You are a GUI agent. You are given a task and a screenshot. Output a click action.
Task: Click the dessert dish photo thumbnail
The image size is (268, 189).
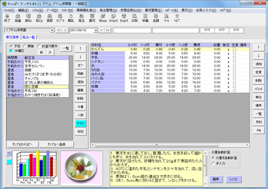click(82, 168)
